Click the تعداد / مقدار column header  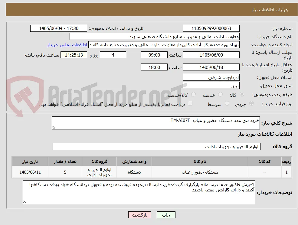[x=65, y=161]
